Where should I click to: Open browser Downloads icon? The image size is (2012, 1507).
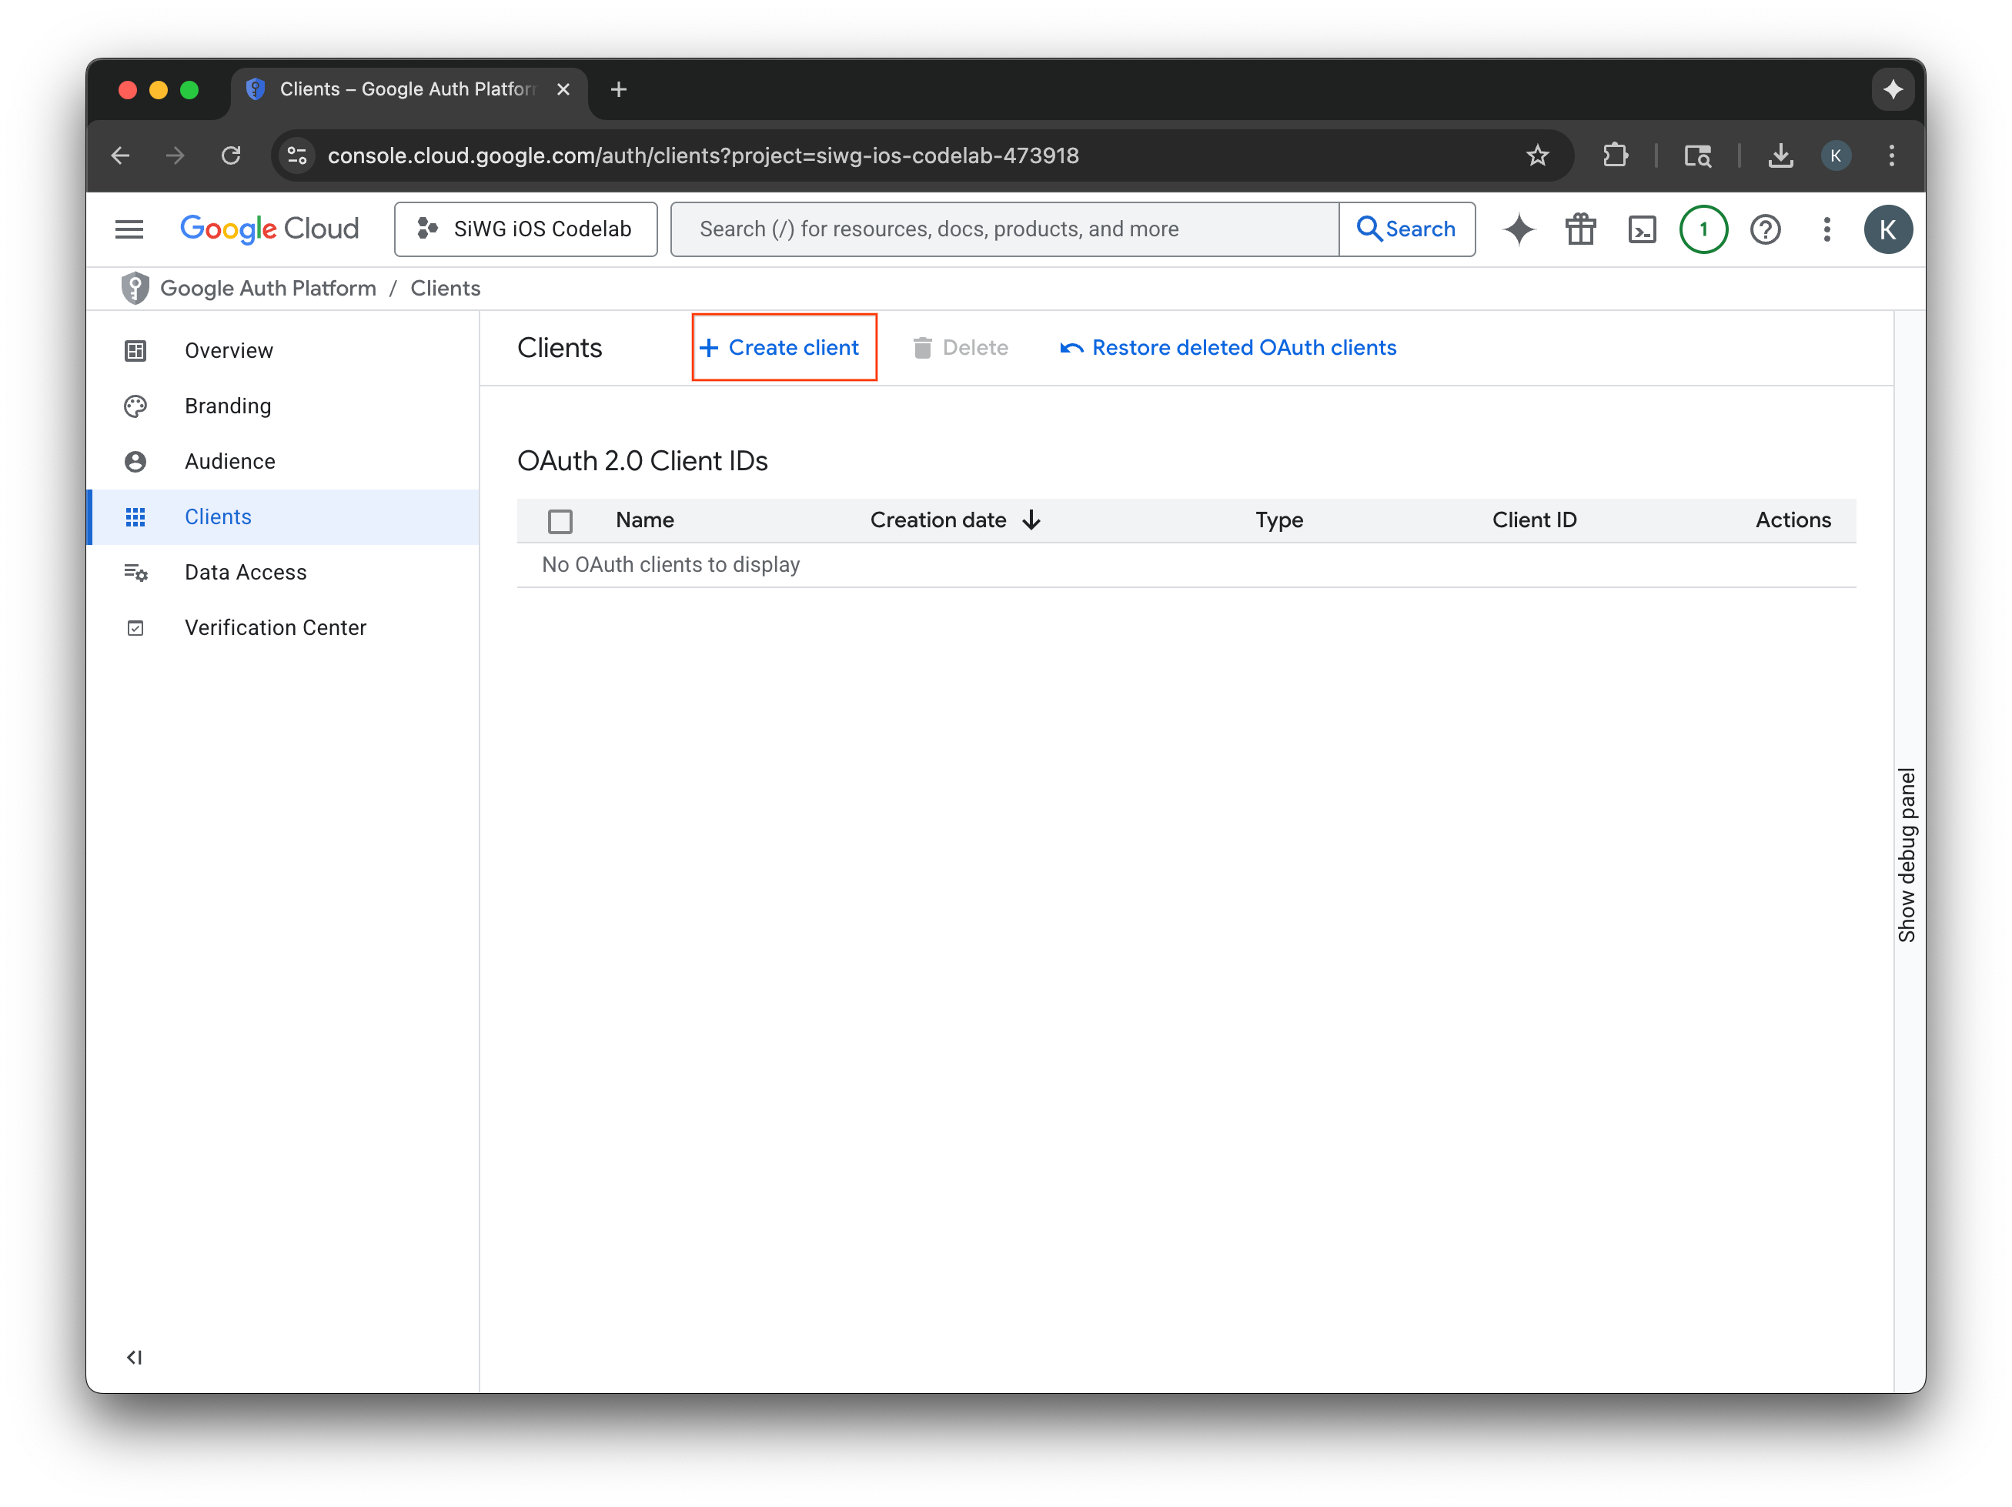pos(1781,155)
